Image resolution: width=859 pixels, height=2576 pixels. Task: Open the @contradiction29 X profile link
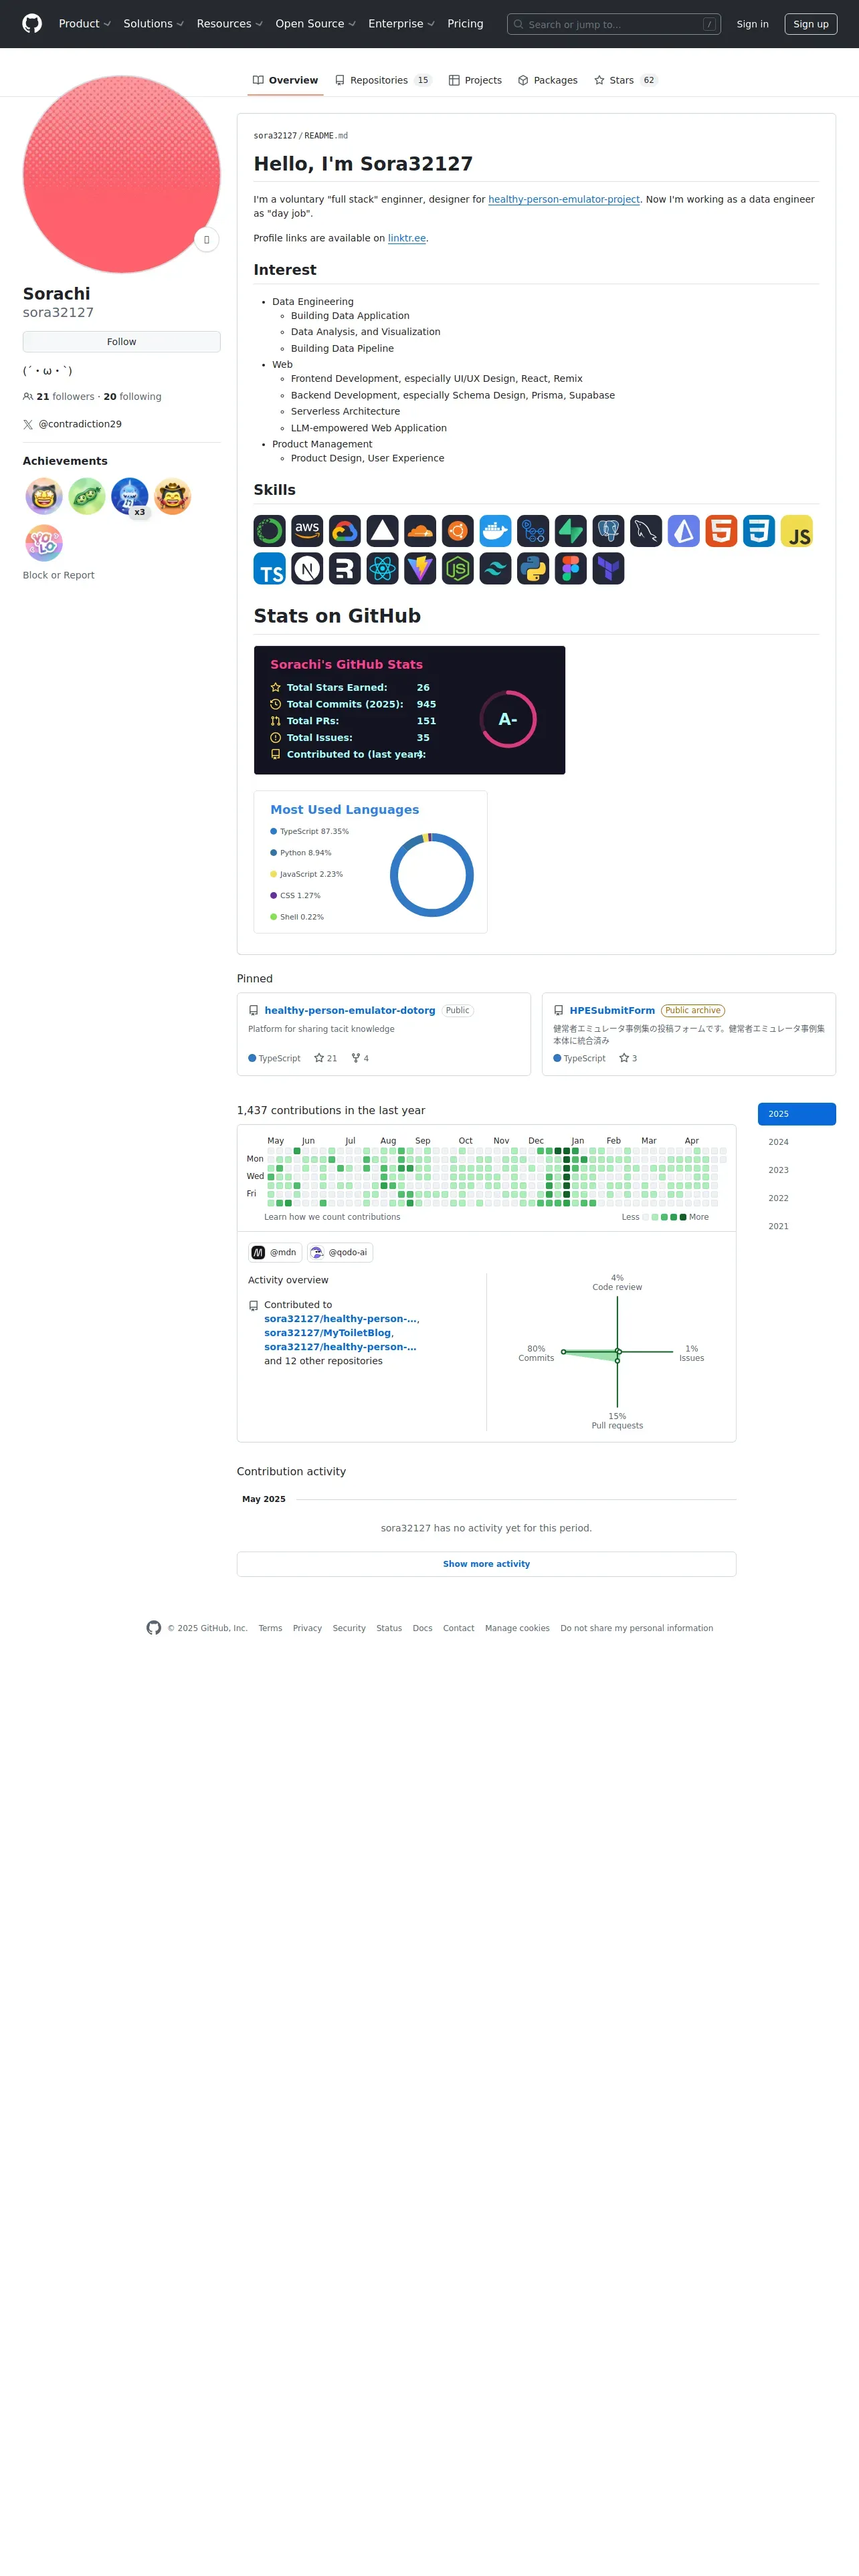(80, 424)
